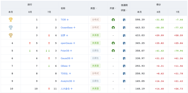Click the plus icon next to GBase

tap(69, 66)
